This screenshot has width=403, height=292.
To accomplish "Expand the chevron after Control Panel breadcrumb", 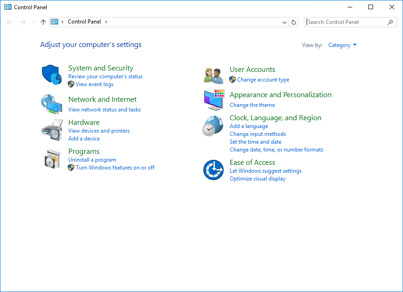I will pyautogui.click(x=106, y=22).
